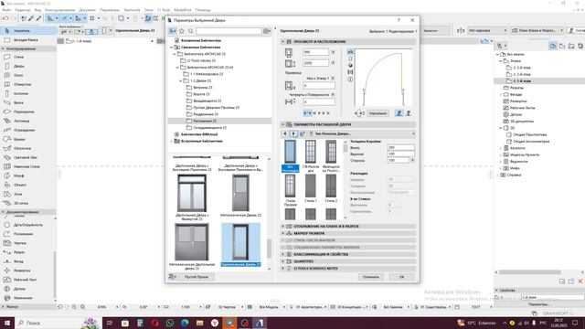Image resolution: width=585 pixels, height=329 pixels.
Task: Expand КЛАССИФИКАЦИЯ И СВОЙСТВА panel
Action: click(282, 254)
